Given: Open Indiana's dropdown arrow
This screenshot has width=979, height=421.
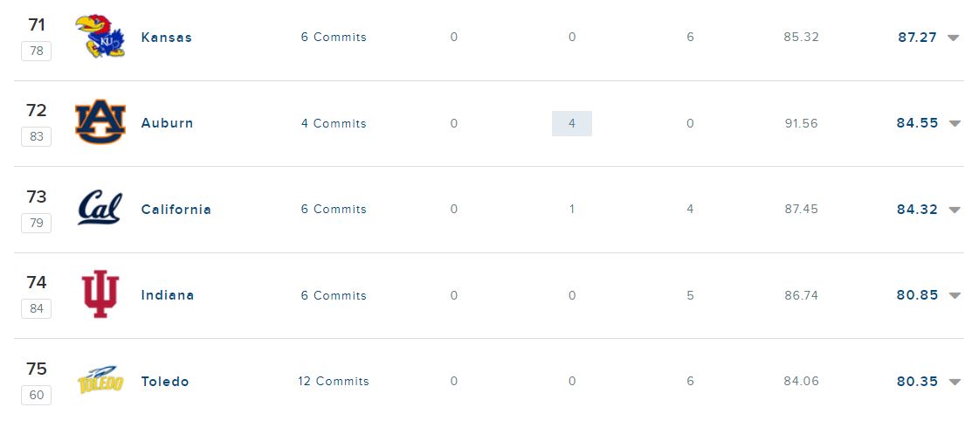Looking at the screenshot, I should (954, 295).
